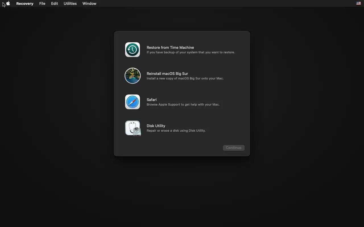Click 'Browse Apple Support' description
Viewport: 364px width, 227px height.
[183, 104]
